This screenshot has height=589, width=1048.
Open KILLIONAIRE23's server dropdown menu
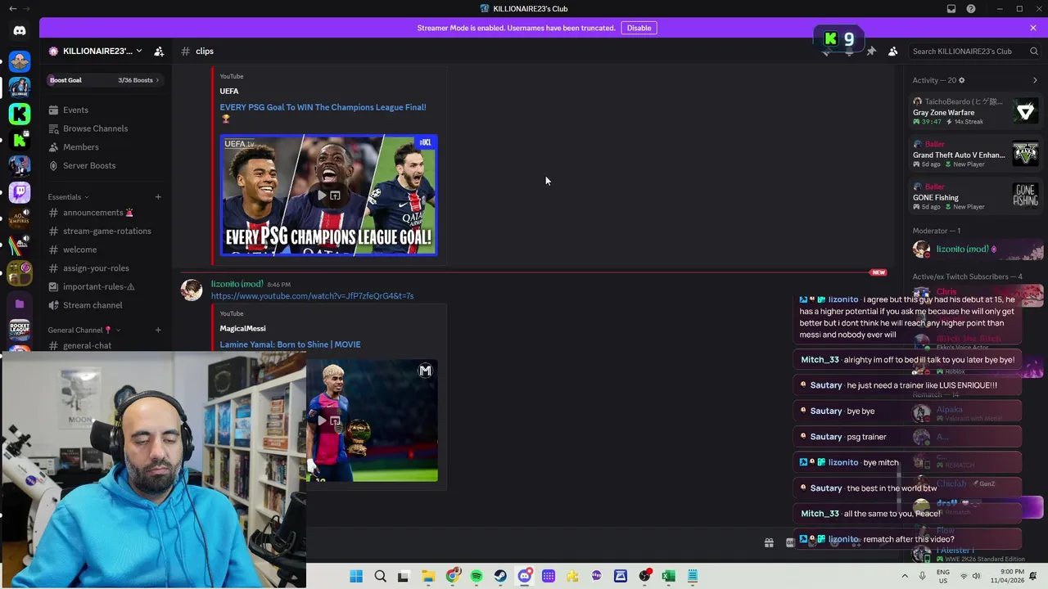[96, 51]
